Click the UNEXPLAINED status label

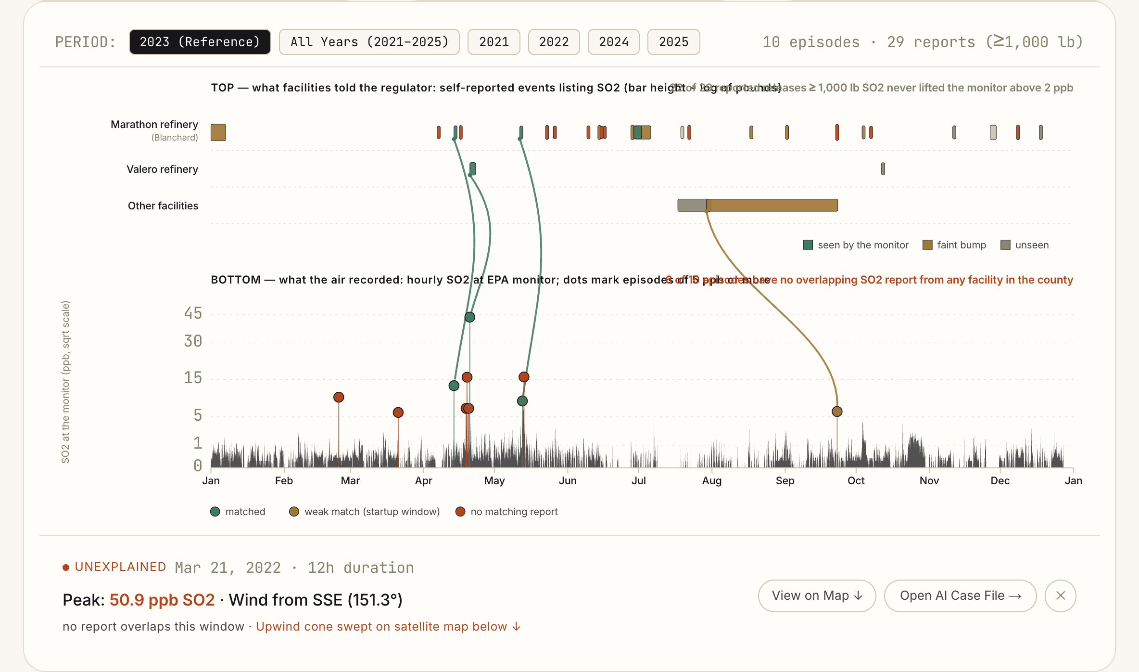pos(120,567)
